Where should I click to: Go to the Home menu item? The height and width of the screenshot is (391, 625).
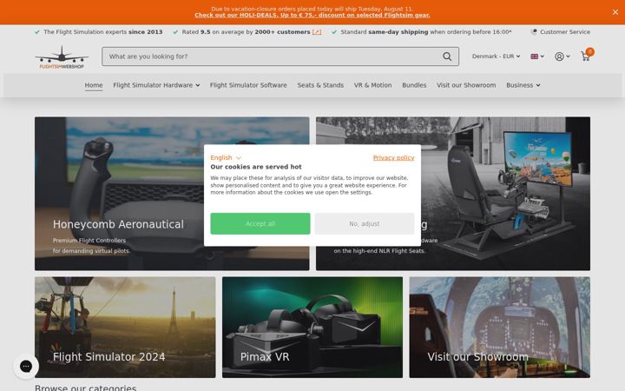(94, 85)
